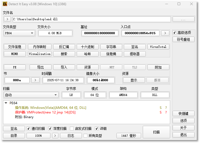
Task: Open the 文件类型 PE64 dropdown
Action: (19, 33)
